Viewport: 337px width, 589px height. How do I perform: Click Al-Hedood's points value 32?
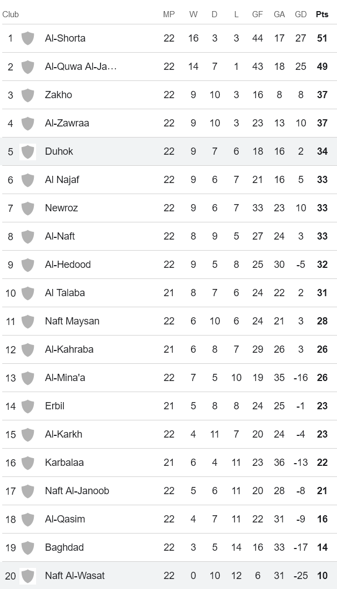(x=322, y=265)
